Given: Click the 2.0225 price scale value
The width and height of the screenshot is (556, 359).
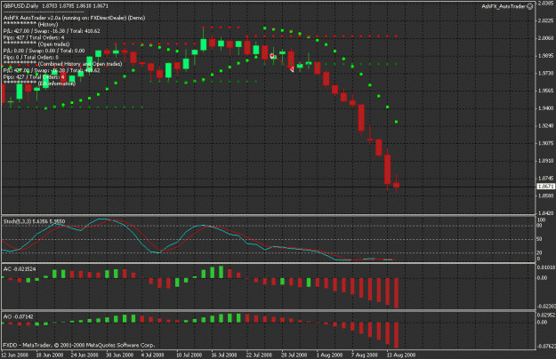Looking at the screenshot, I should (x=545, y=20).
